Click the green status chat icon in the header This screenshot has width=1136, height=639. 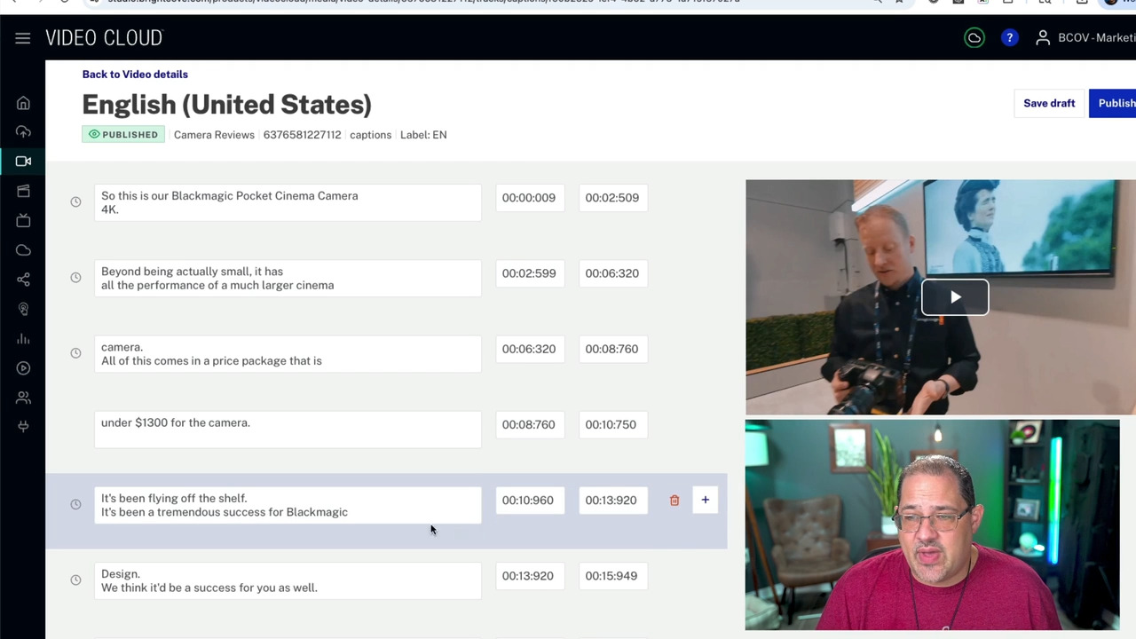pyautogui.click(x=974, y=38)
